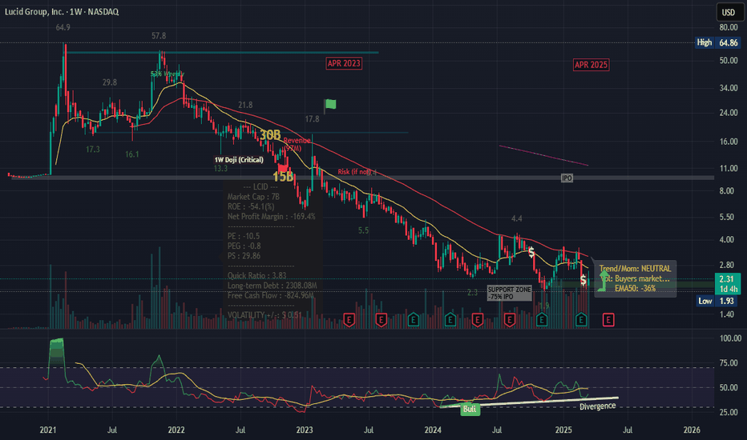Select the red flag above 15B
This screenshot has height=440, width=747.
pos(283,167)
